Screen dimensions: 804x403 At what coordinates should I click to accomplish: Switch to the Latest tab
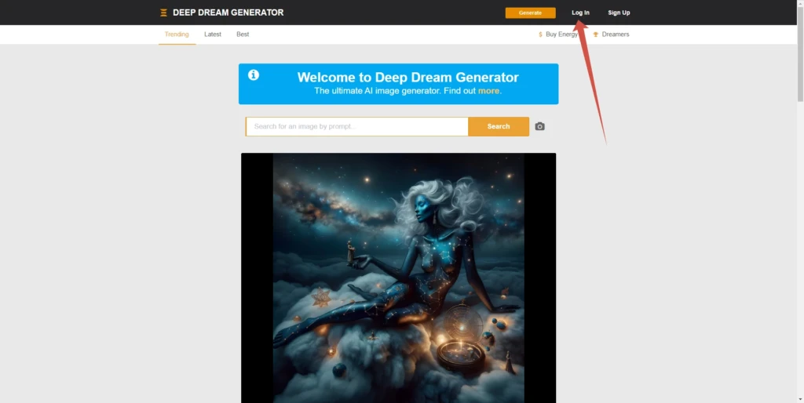coord(213,34)
